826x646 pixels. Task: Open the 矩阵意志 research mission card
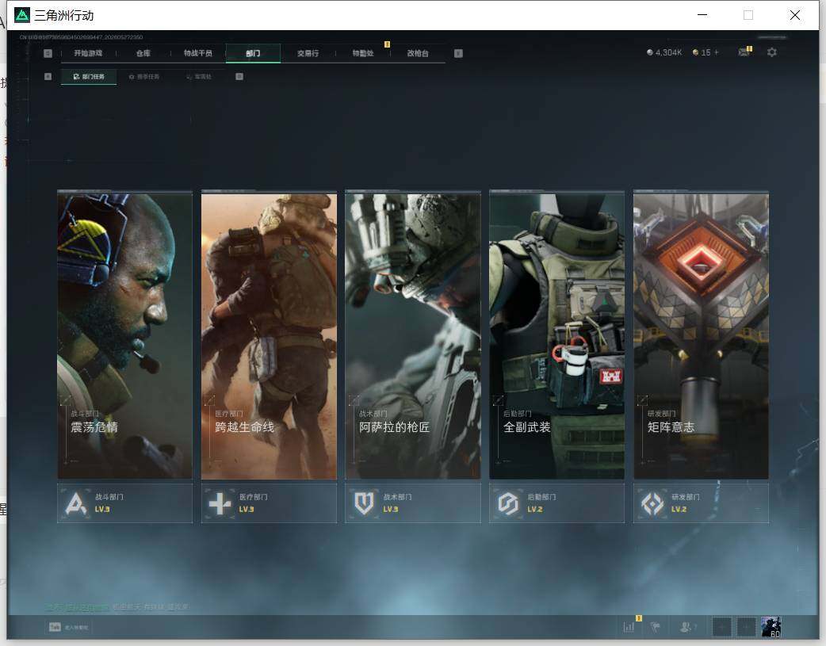702,335
